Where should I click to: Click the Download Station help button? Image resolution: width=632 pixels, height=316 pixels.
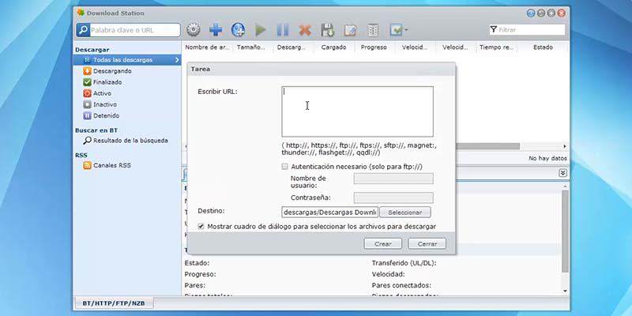tap(530, 13)
